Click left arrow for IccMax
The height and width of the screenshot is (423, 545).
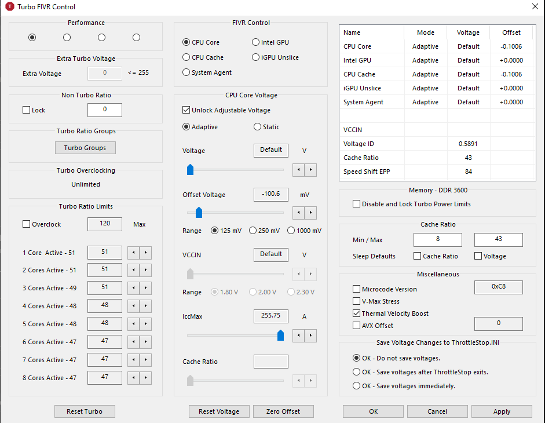298,336
